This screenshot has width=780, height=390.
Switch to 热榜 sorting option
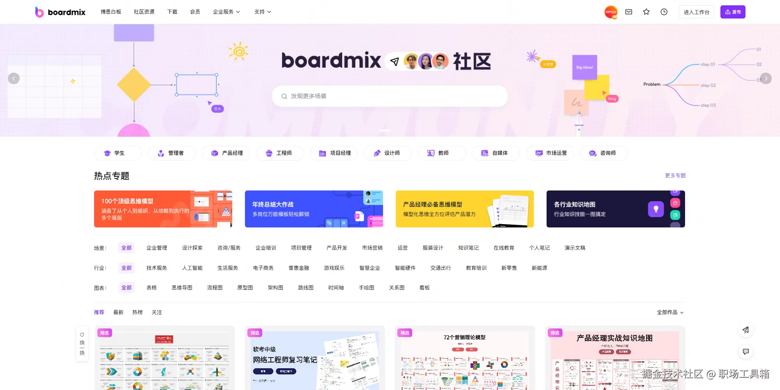138,312
